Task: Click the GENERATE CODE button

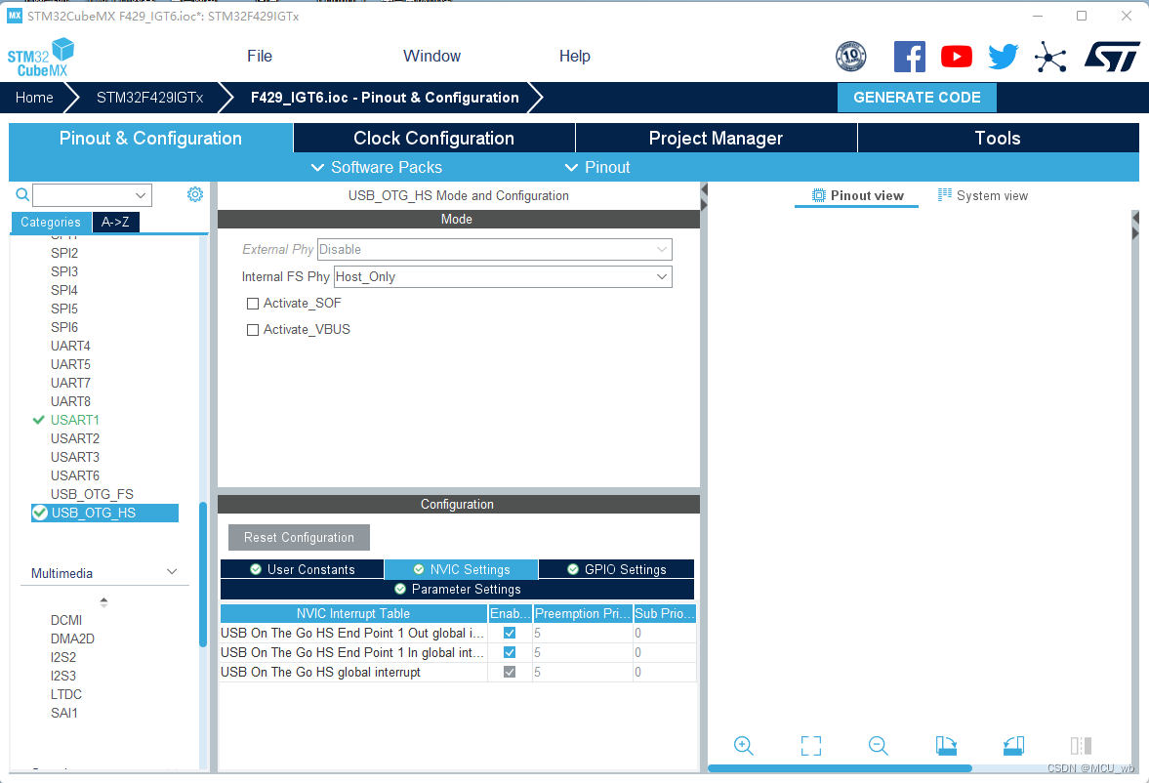Action: [x=917, y=98]
